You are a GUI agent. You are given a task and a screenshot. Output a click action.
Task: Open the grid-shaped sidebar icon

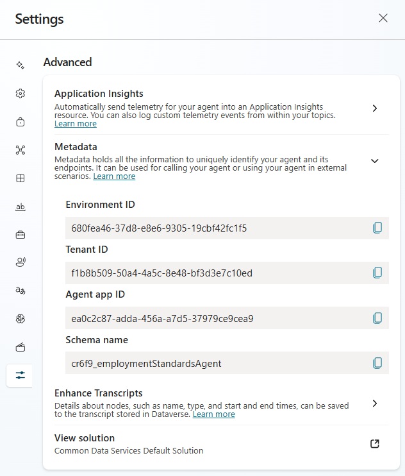tap(20, 178)
